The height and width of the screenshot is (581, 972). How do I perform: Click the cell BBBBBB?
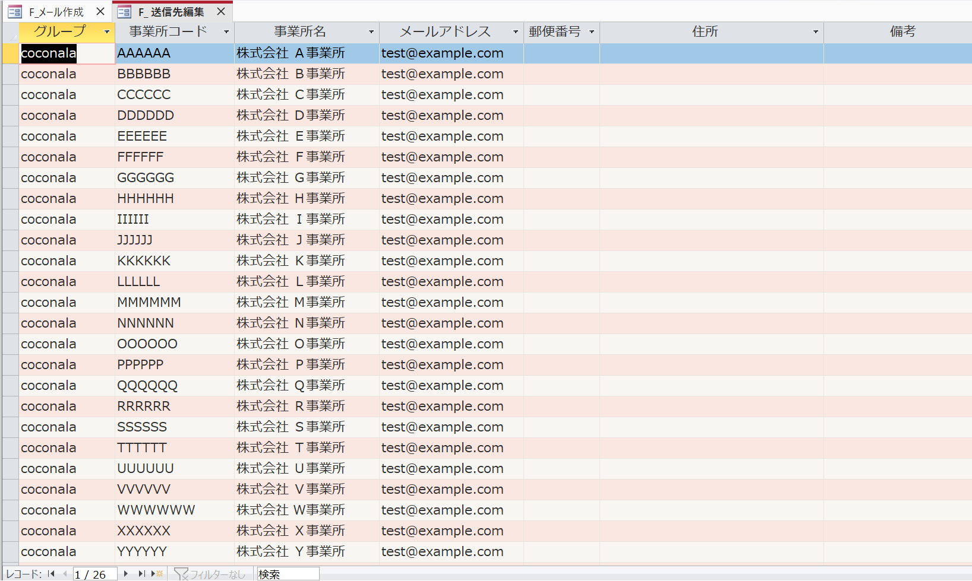coord(175,74)
